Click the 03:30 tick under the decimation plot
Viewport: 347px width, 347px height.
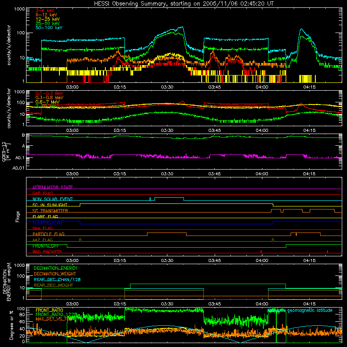tap(167, 304)
